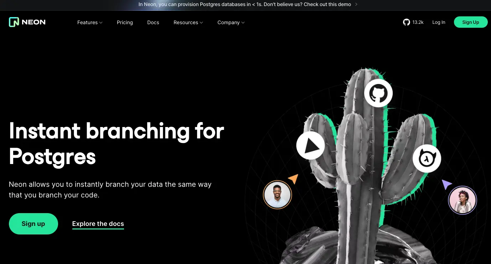Viewport: 491px width, 264px height.
Task: Click the Neon logo in header
Action: [27, 22]
